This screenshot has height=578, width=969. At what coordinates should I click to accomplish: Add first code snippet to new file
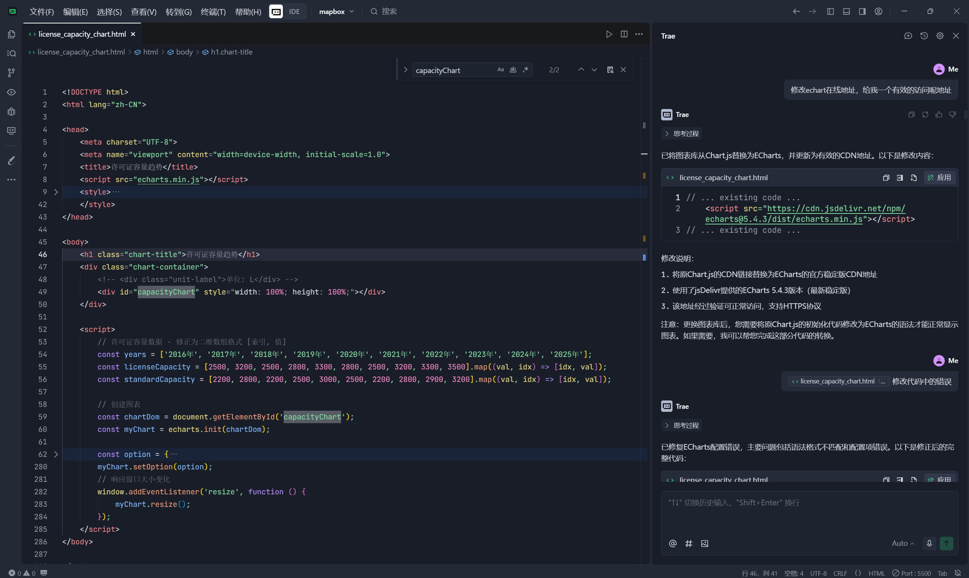[913, 178]
